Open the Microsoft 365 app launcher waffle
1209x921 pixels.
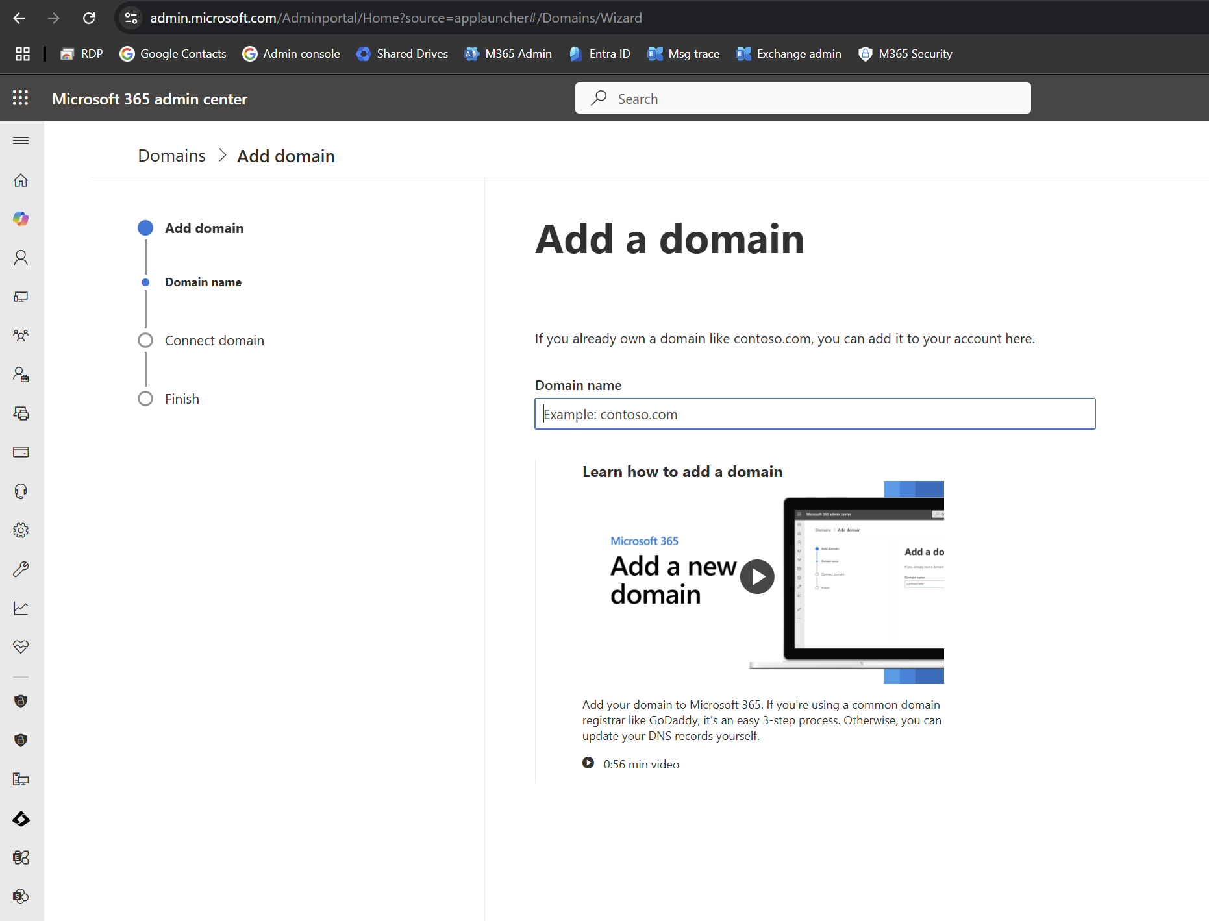tap(21, 98)
